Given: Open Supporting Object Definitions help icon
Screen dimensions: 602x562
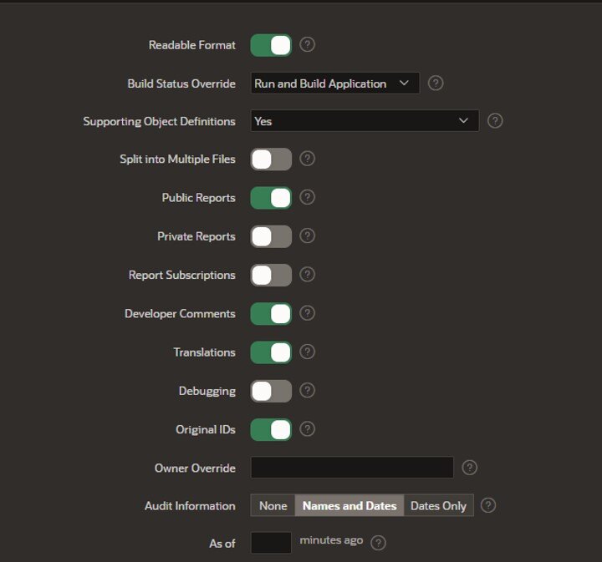Looking at the screenshot, I should 495,121.
